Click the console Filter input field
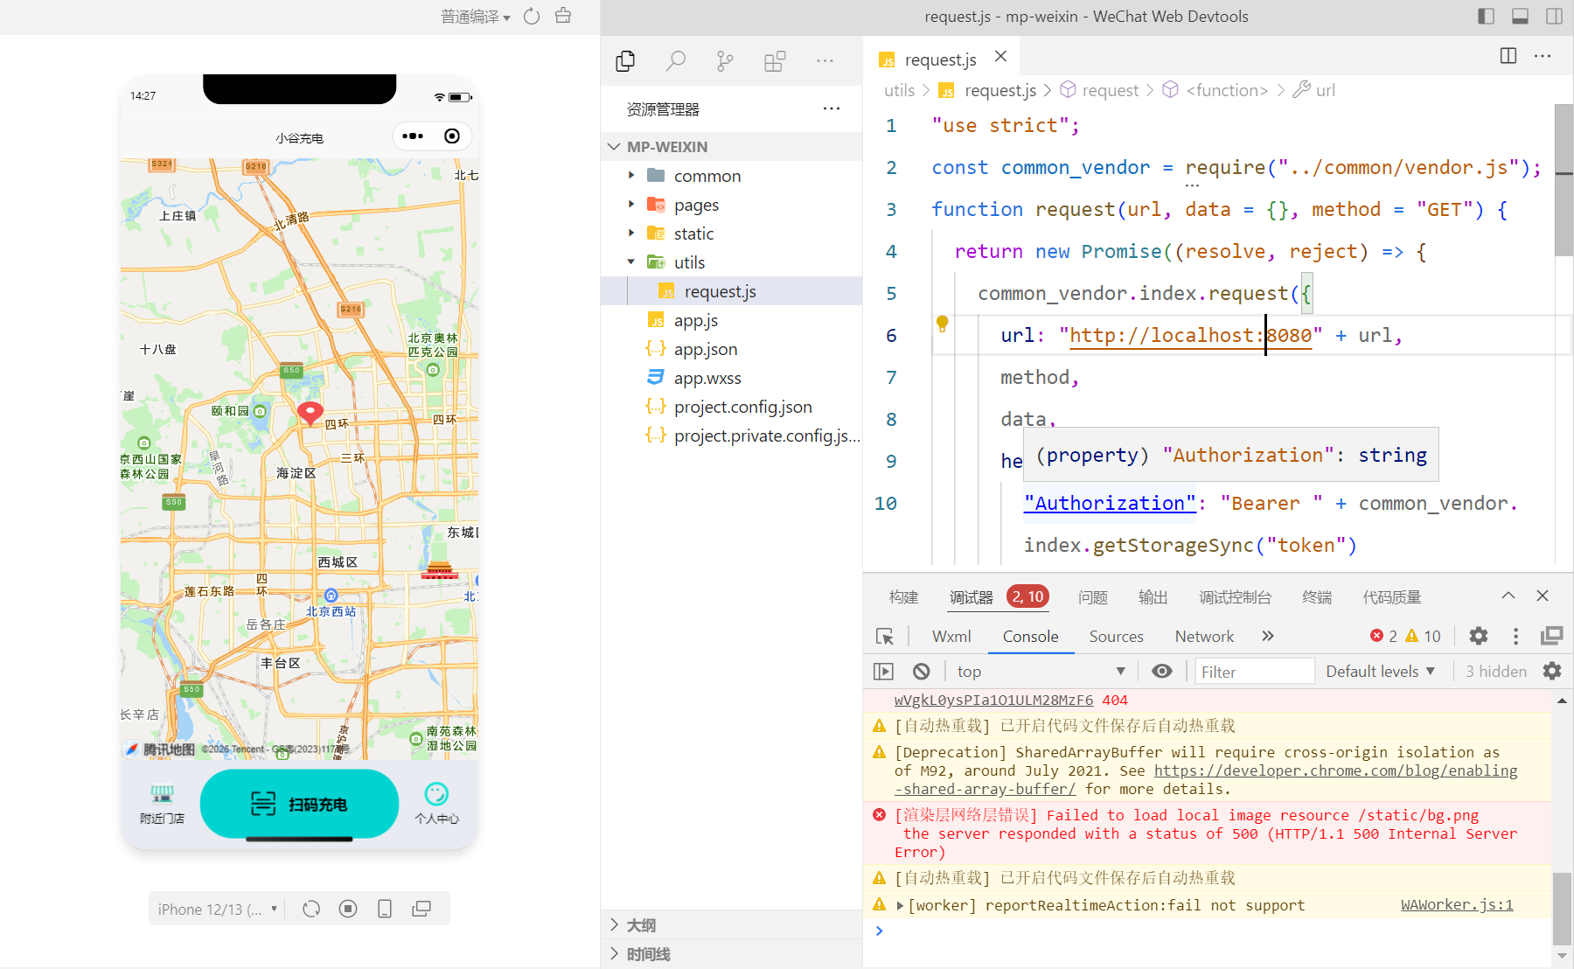This screenshot has height=969, width=1574. [x=1255, y=672]
